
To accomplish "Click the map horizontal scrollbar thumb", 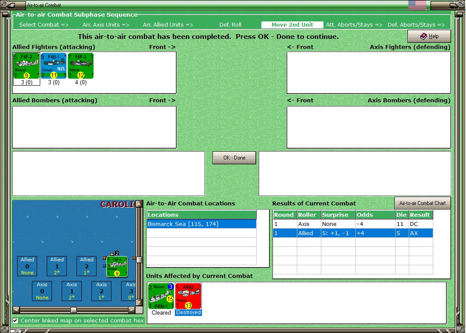I will (x=73, y=310).
